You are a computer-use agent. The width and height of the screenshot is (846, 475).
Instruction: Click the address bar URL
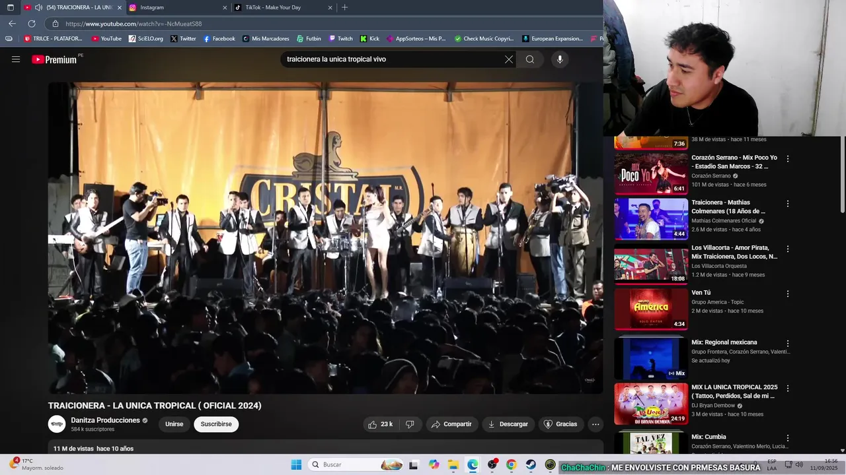pos(134,24)
